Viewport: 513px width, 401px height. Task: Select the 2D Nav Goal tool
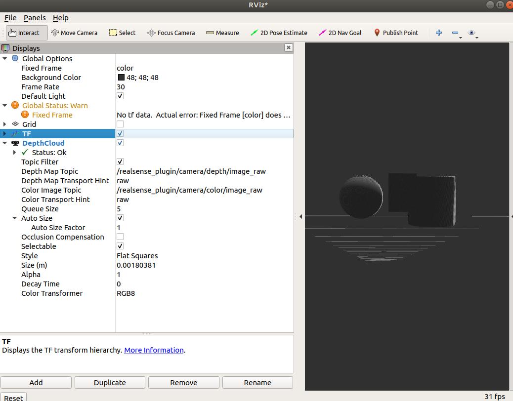340,33
